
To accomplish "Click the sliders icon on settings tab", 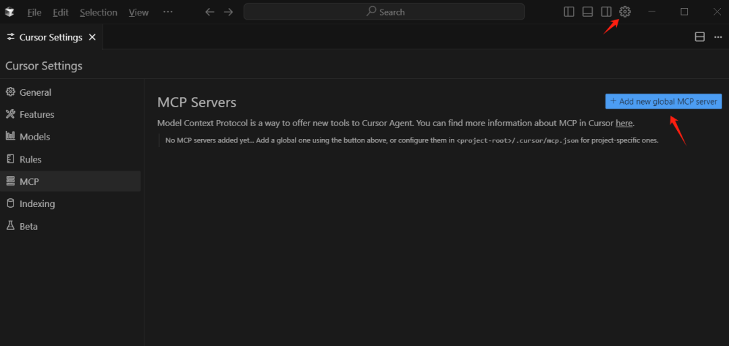I will click(x=11, y=37).
